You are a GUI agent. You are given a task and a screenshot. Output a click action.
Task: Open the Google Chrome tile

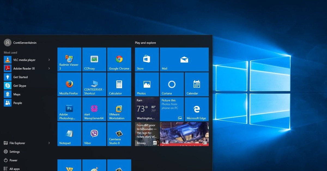coord(119,60)
